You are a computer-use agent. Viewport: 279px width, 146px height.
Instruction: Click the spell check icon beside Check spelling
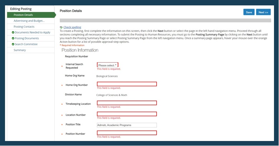pos(61,27)
